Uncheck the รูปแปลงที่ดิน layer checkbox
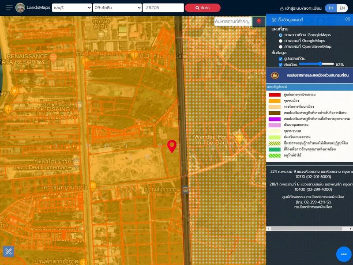 click(x=281, y=59)
